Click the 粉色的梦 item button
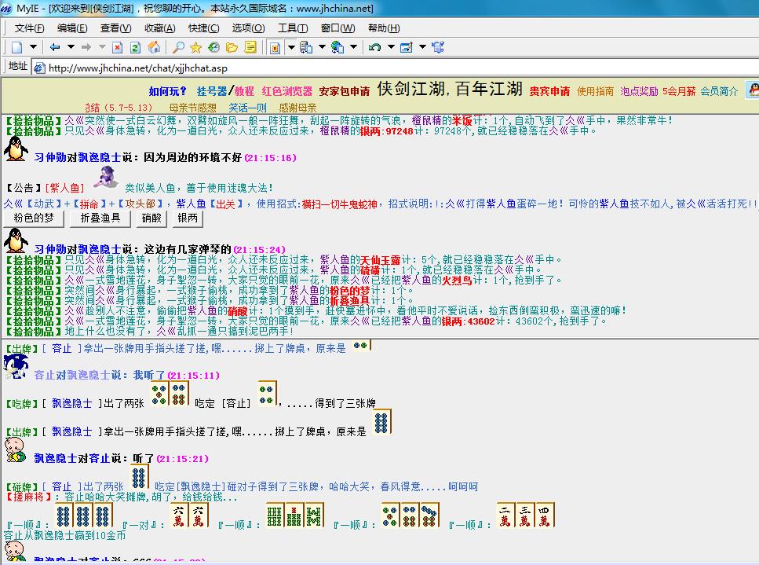 pyautogui.click(x=34, y=218)
